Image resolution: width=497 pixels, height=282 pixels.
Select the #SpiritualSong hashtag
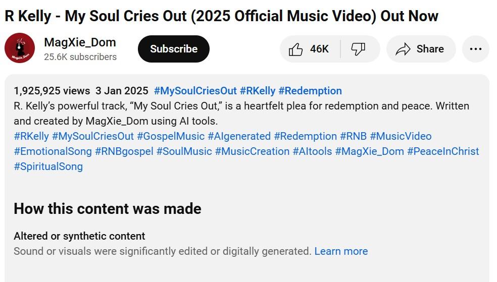[x=48, y=167]
